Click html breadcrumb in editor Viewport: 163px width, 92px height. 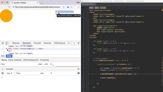(x=91, y=8)
